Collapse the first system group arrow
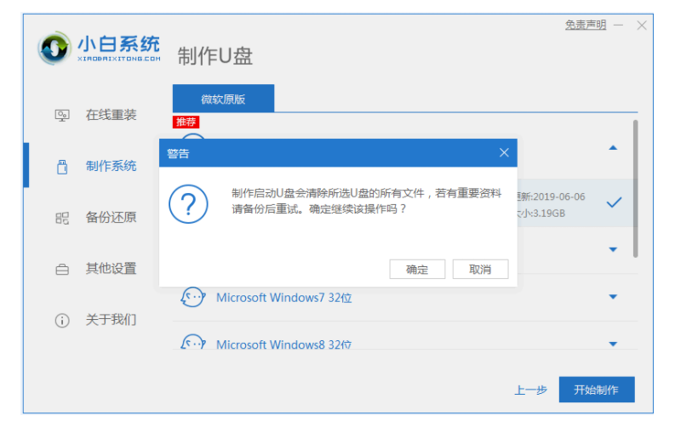The width and height of the screenshot is (675, 433). pyautogui.click(x=613, y=148)
